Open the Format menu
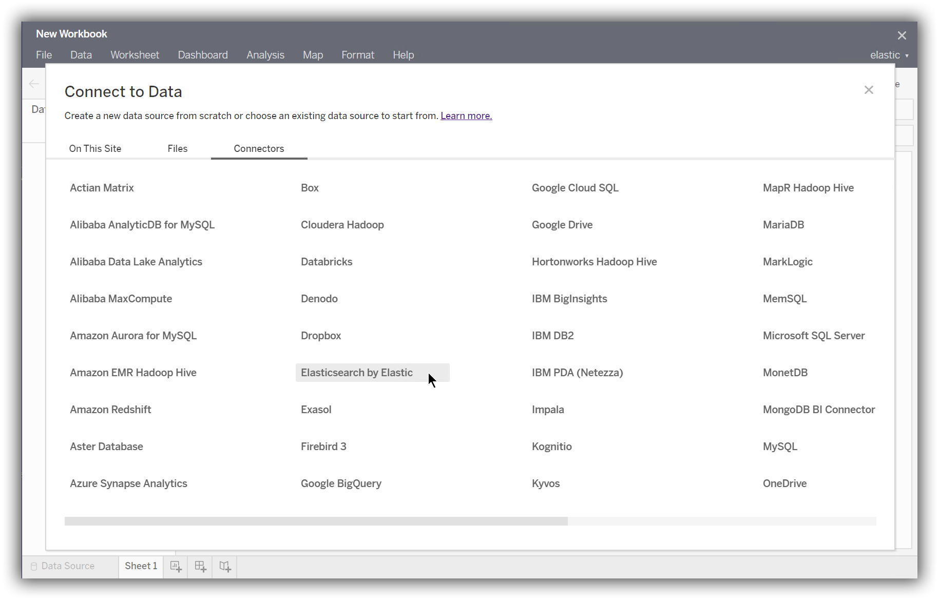This screenshot has height=600, width=939. (358, 55)
